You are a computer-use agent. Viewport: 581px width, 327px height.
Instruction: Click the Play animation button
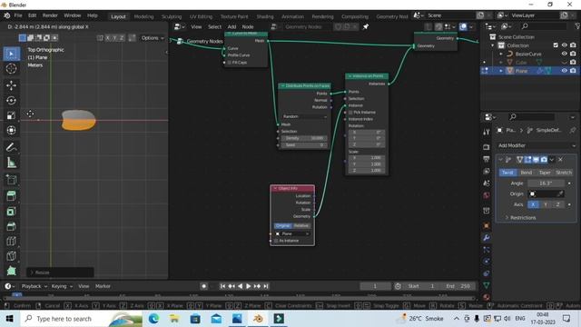[248, 286]
